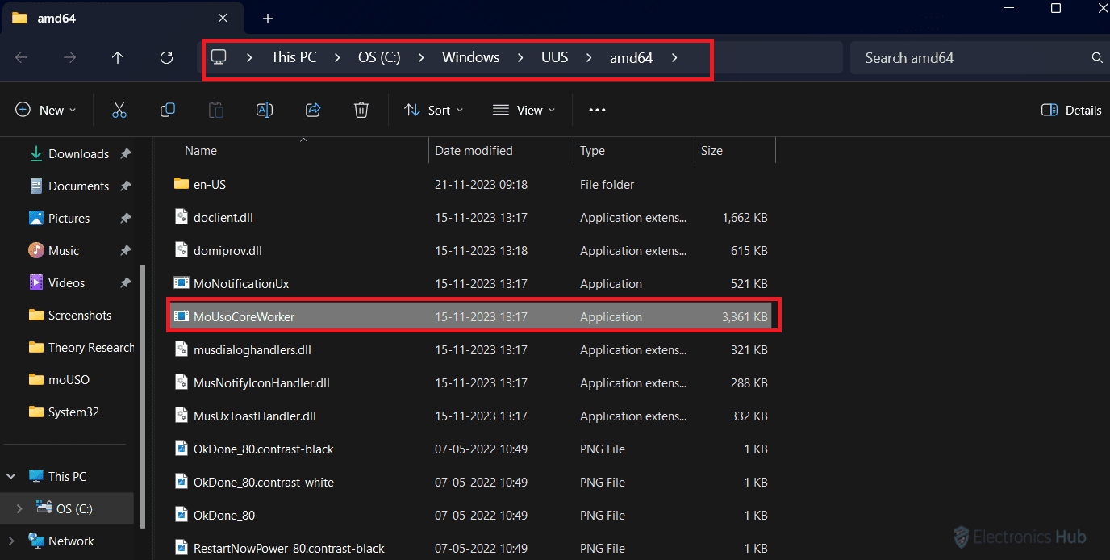Click the Delete trash can icon
This screenshot has width=1110, height=560.
[x=361, y=110]
